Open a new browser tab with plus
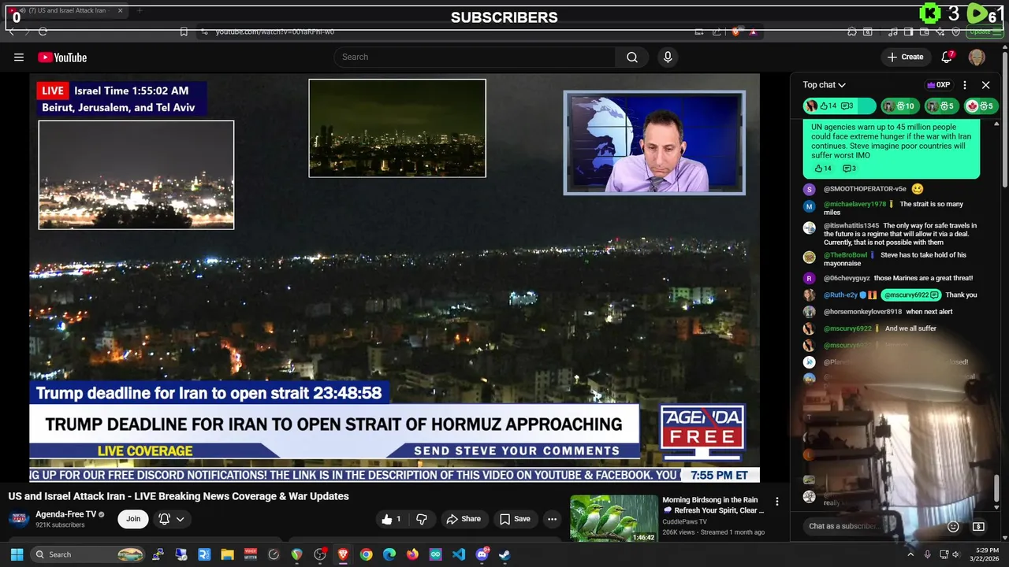This screenshot has height=567, width=1009. (x=140, y=11)
